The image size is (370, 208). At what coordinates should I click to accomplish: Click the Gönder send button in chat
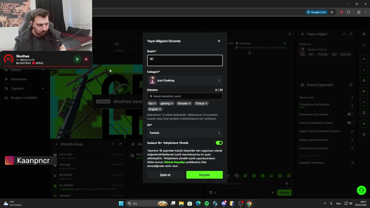tap(284, 192)
